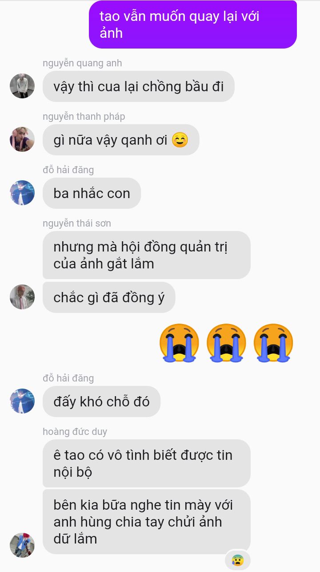320x572 pixels.
Task: Select the 'hội đồng quản trị' message bubble
Action: pyautogui.click(x=147, y=255)
